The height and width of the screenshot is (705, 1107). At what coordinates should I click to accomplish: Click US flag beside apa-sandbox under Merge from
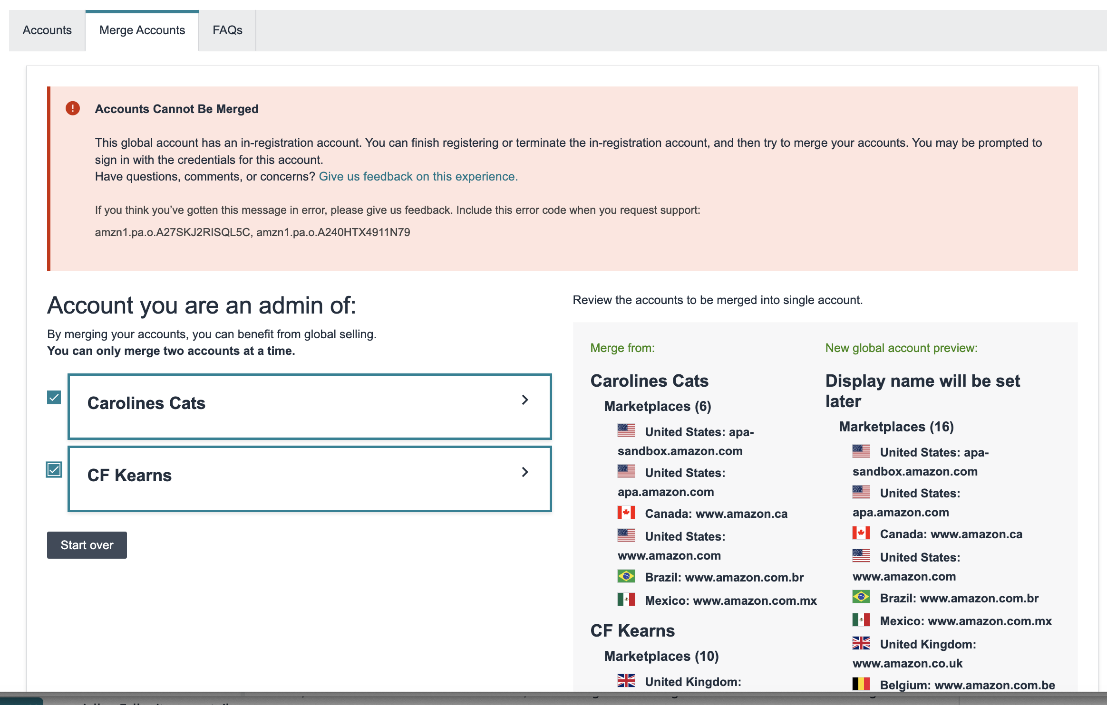tap(626, 430)
